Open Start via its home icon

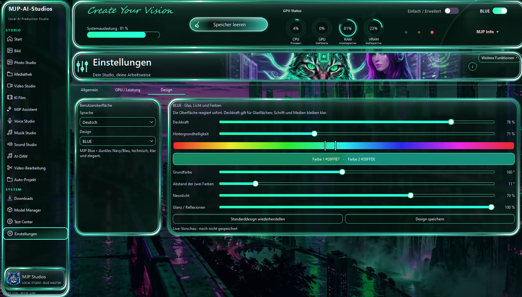(10, 39)
